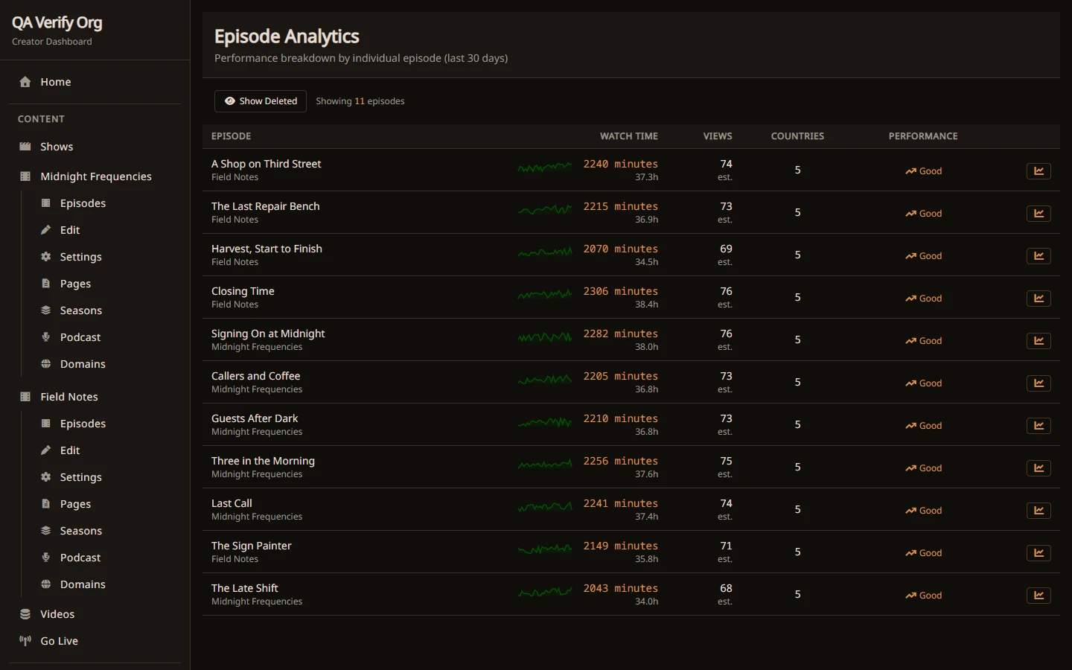Open analytics chart for The Last Repair Bench
Viewport: 1072px width, 670px height.
tap(1038, 214)
